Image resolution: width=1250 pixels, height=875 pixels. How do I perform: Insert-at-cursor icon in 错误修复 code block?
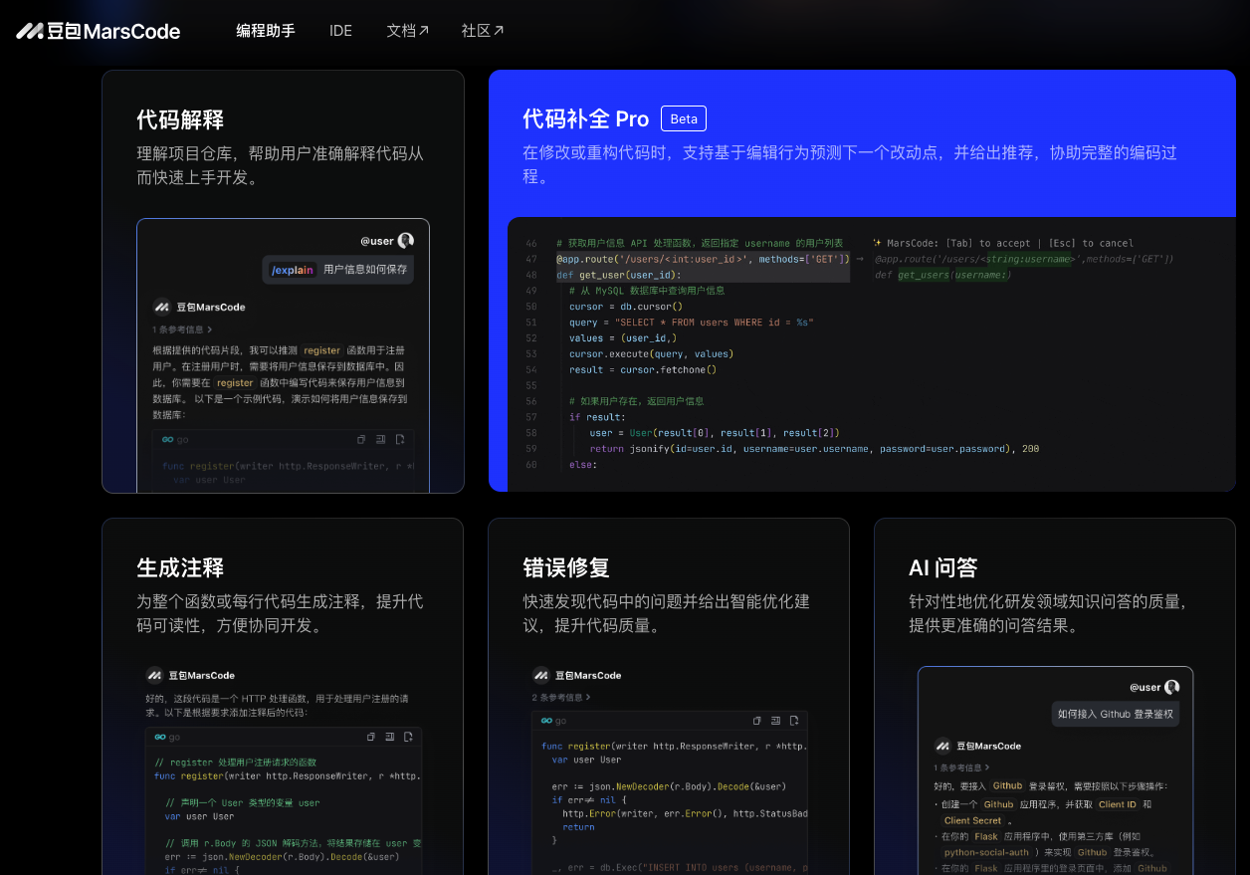pyautogui.click(x=775, y=720)
